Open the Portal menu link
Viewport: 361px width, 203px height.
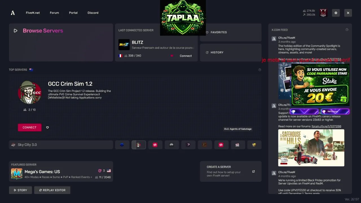point(73,13)
